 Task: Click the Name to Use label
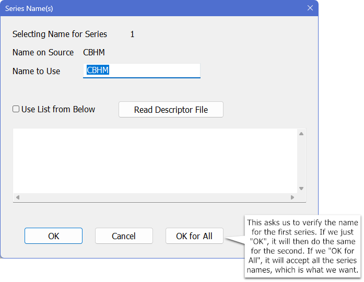pos(36,71)
